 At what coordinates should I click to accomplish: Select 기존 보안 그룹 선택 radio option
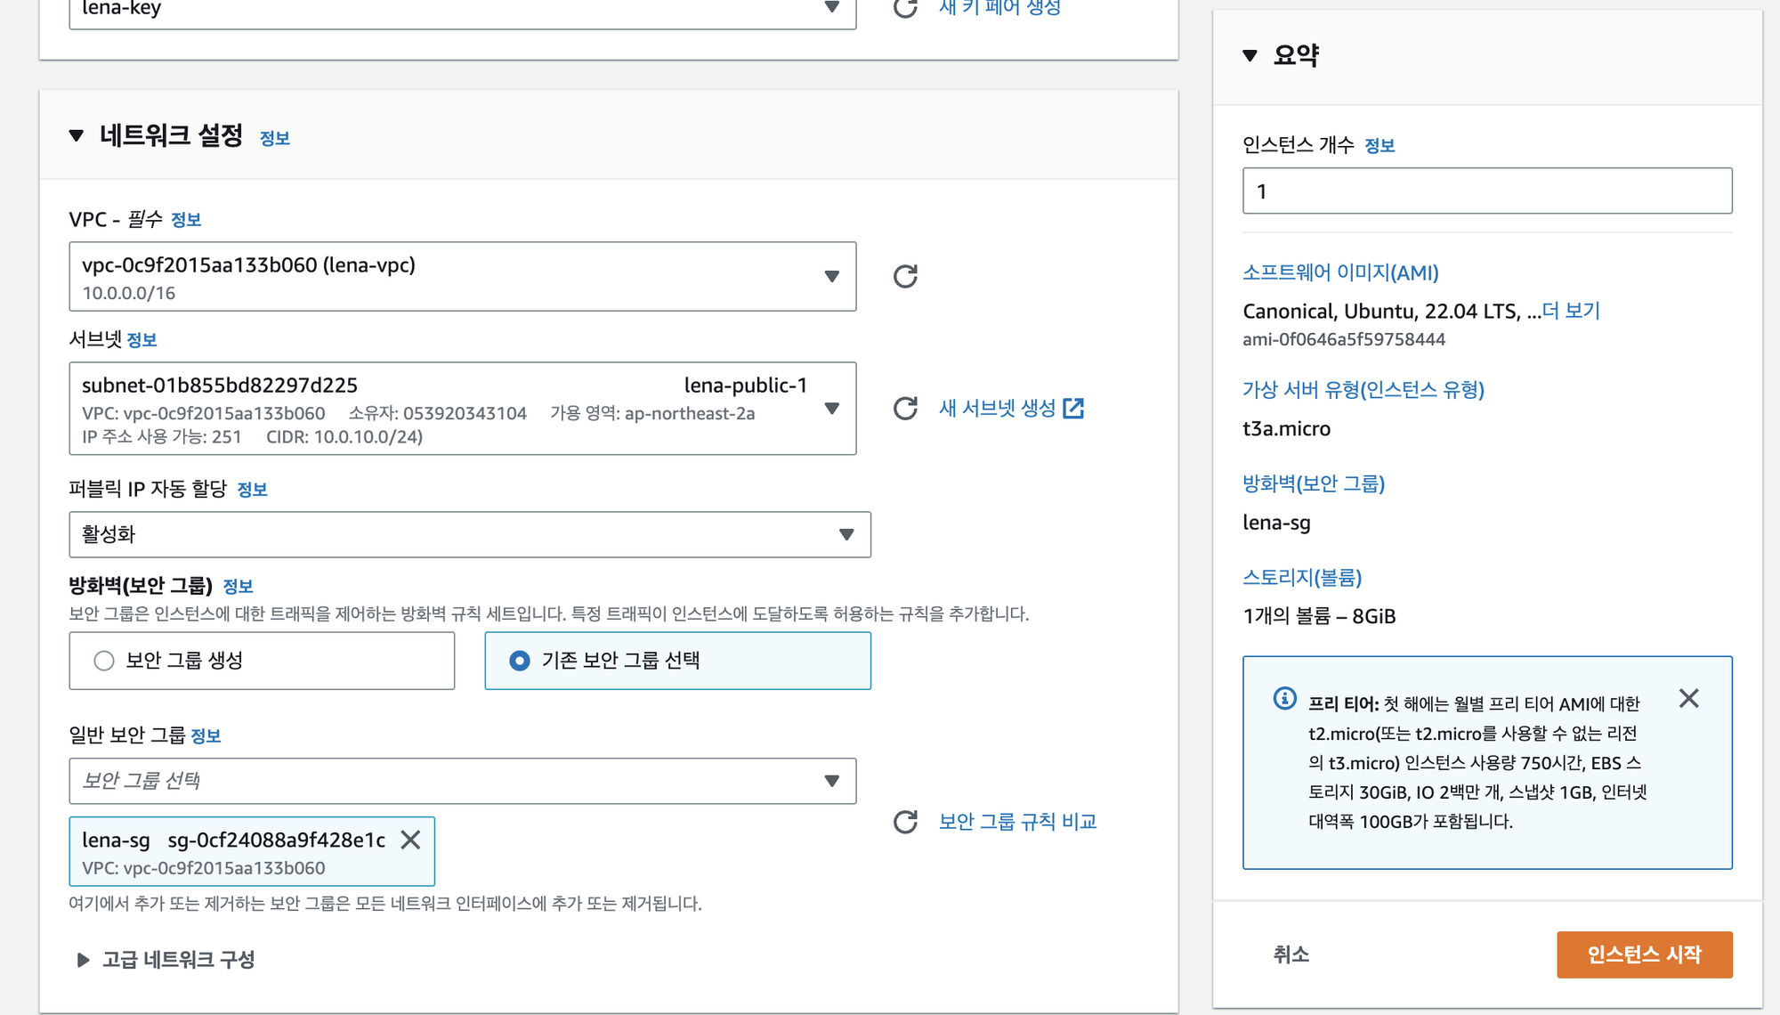(x=520, y=661)
